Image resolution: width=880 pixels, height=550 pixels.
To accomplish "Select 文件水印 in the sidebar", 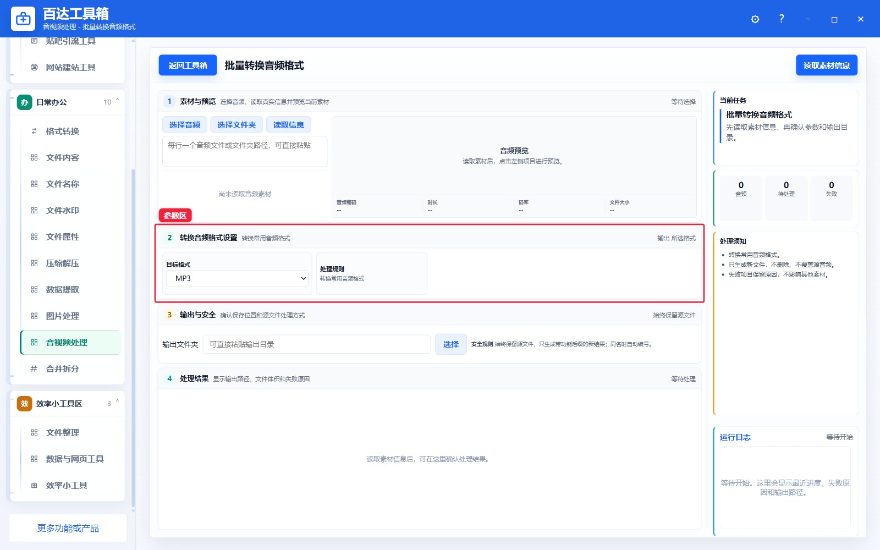I will pos(70,210).
